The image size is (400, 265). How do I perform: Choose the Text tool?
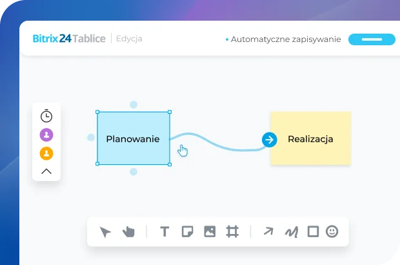pyautogui.click(x=165, y=231)
